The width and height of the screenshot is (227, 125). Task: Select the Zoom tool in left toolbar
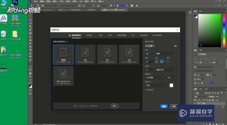[x=30, y=77]
